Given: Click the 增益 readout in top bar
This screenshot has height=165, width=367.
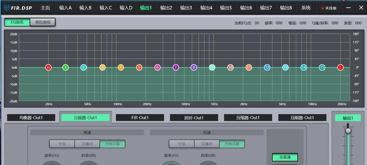Looking at the screenshot, I should 297,23.
